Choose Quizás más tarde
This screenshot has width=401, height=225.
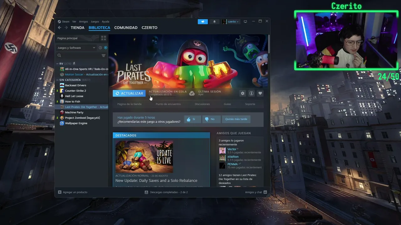pos(236,119)
